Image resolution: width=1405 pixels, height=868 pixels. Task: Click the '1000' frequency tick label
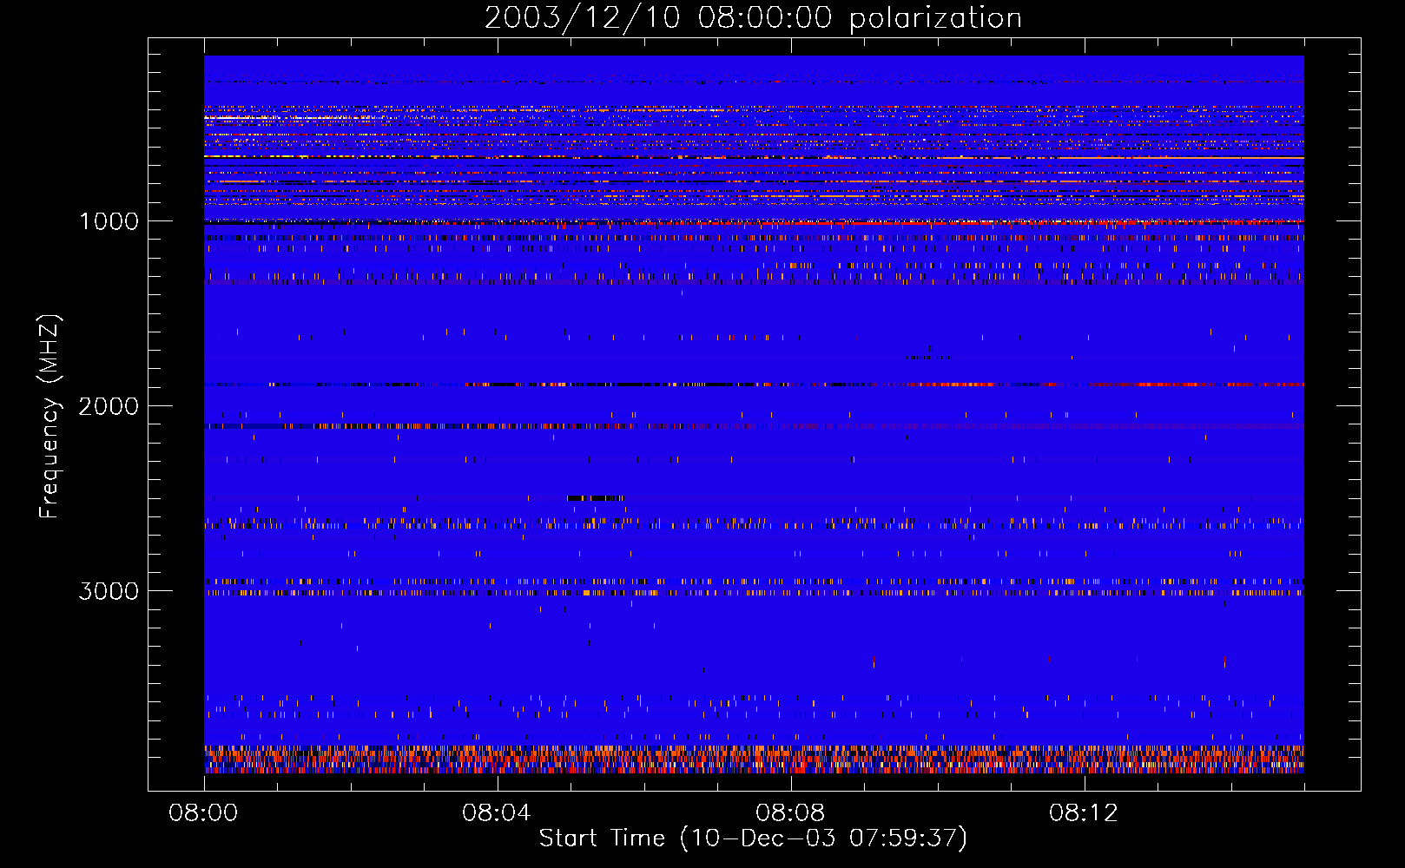point(109,221)
